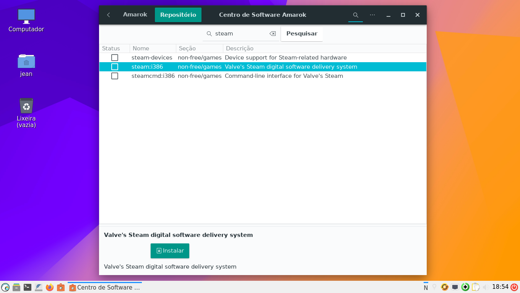Install the selected Steam package
The width and height of the screenshot is (520, 293).
click(x=170, y=251)
